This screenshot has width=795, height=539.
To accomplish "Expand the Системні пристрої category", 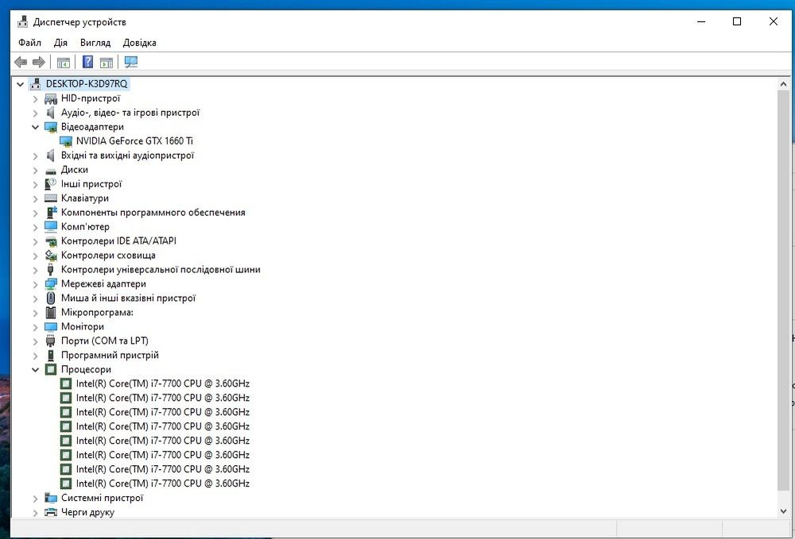I will pyautogui.click(x=36, y=498).
